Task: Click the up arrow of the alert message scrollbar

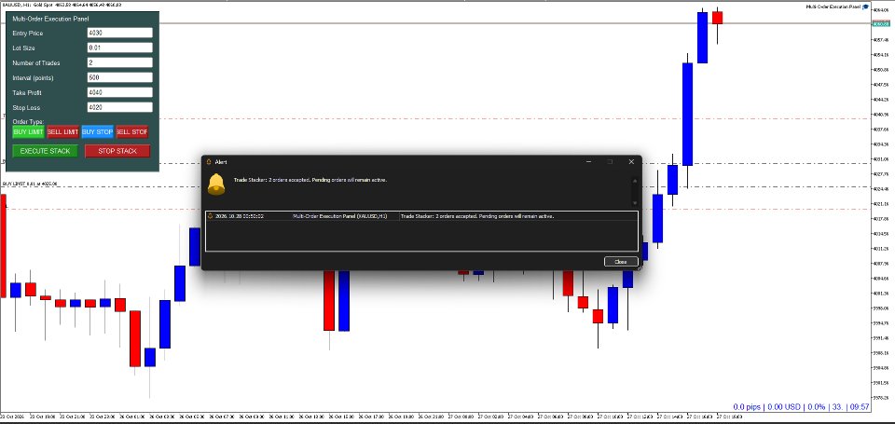Action: point(634,182)
